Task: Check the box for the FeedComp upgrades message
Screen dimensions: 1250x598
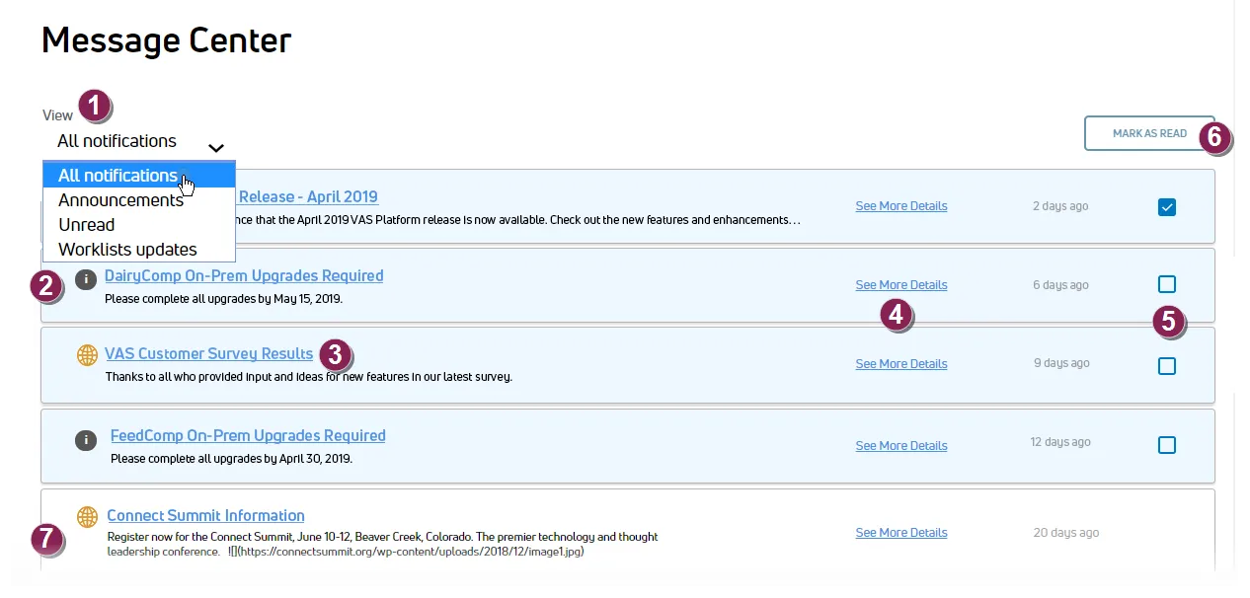Action: click(1167, 445)
